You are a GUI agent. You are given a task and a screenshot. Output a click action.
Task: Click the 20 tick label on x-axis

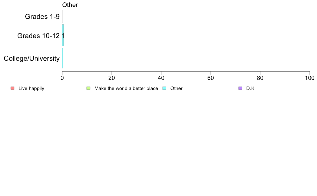pyautogui.click(x=112, y=78)
